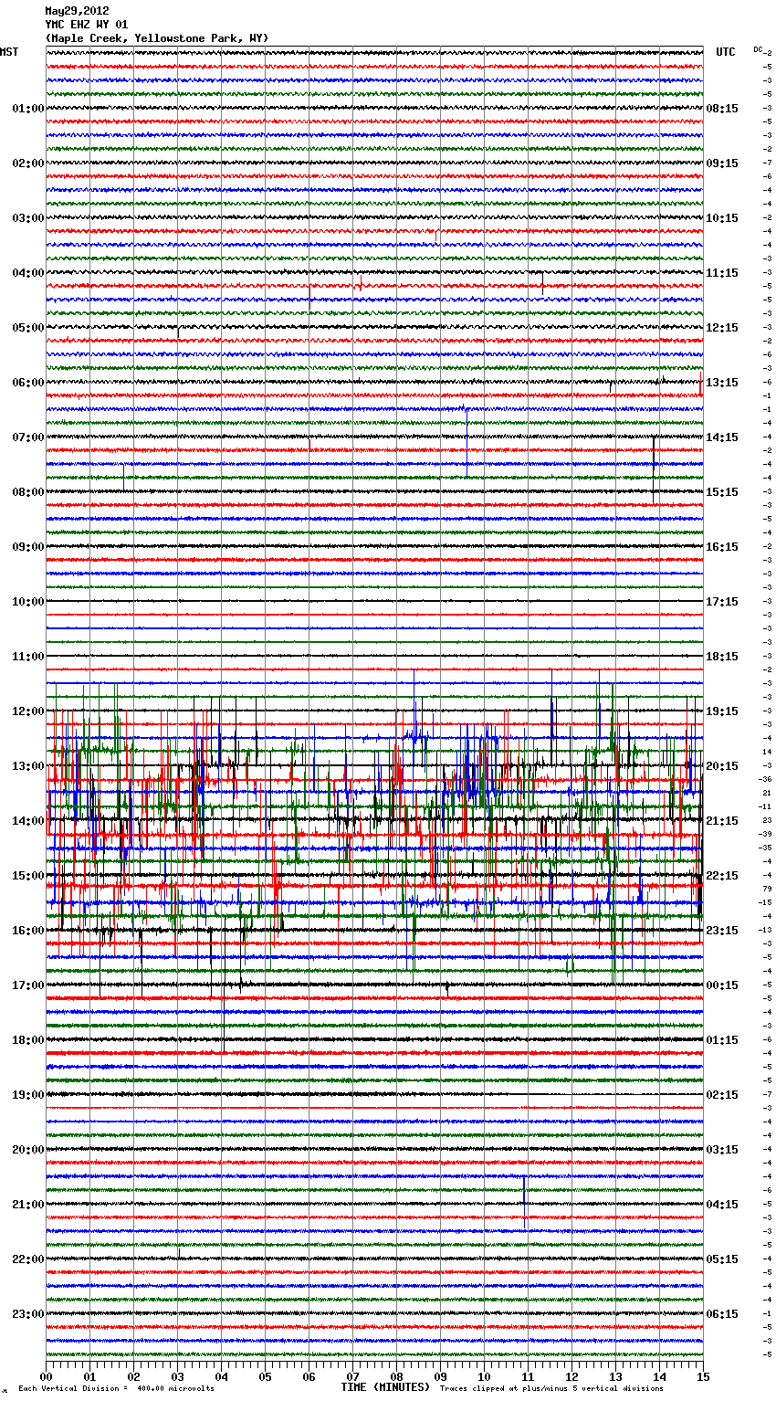The width and height of the screenshot is (776, 1401).
Task: Select the MST time label "20:00"
Action: pos(28,1150)
